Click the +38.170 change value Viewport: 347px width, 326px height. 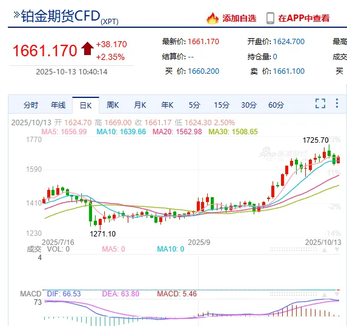tap(111, 44)
